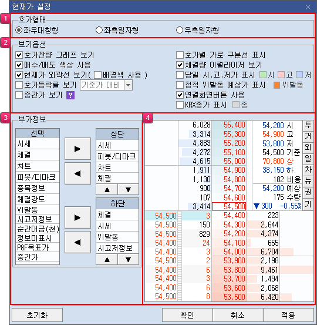Enable 호가별 가로 구분선 표시 checkbox
Viewport: 317px width, 325px height.
(180, 55)
